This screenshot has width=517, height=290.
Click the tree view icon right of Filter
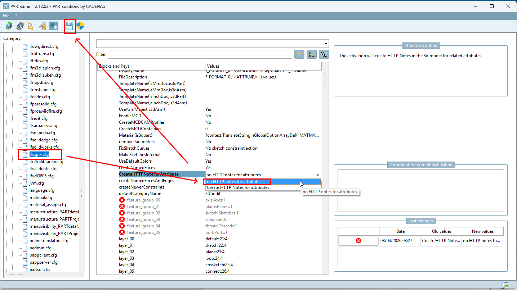point(324,54)
